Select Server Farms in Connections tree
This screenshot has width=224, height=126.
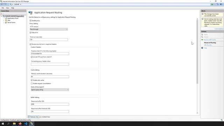click(x=11, y=22)
